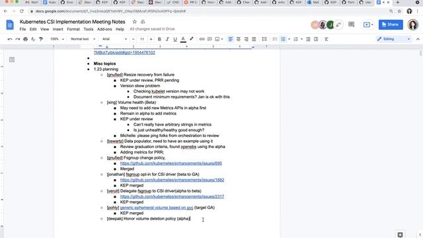423x238 pixels.
Task: Clear formatting with toolbar icon
Action: click(326, 39)
